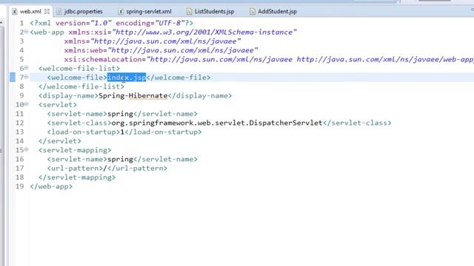This screenshot has width=474, height=266.
Task: Click the xmlns:web attribute value on line 4
Action: (183, 50)
